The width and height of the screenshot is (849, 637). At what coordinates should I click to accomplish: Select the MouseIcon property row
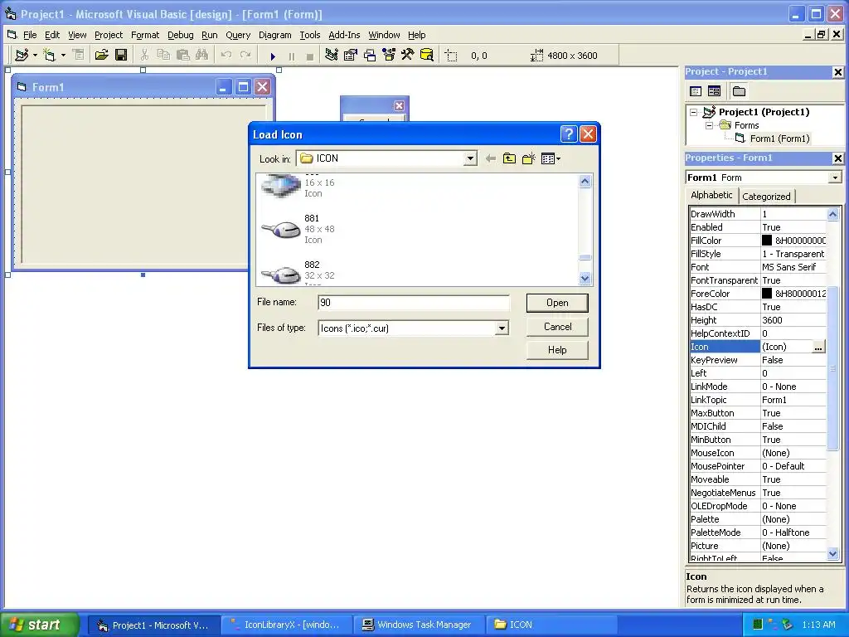(x=758, y=454)
